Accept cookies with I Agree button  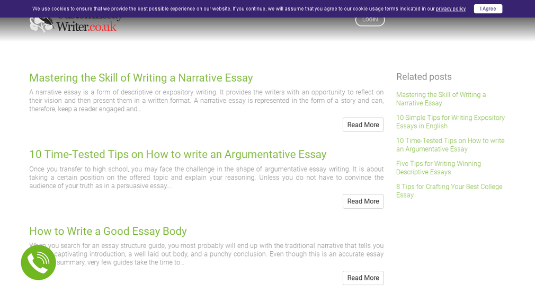tap(488, 9)
